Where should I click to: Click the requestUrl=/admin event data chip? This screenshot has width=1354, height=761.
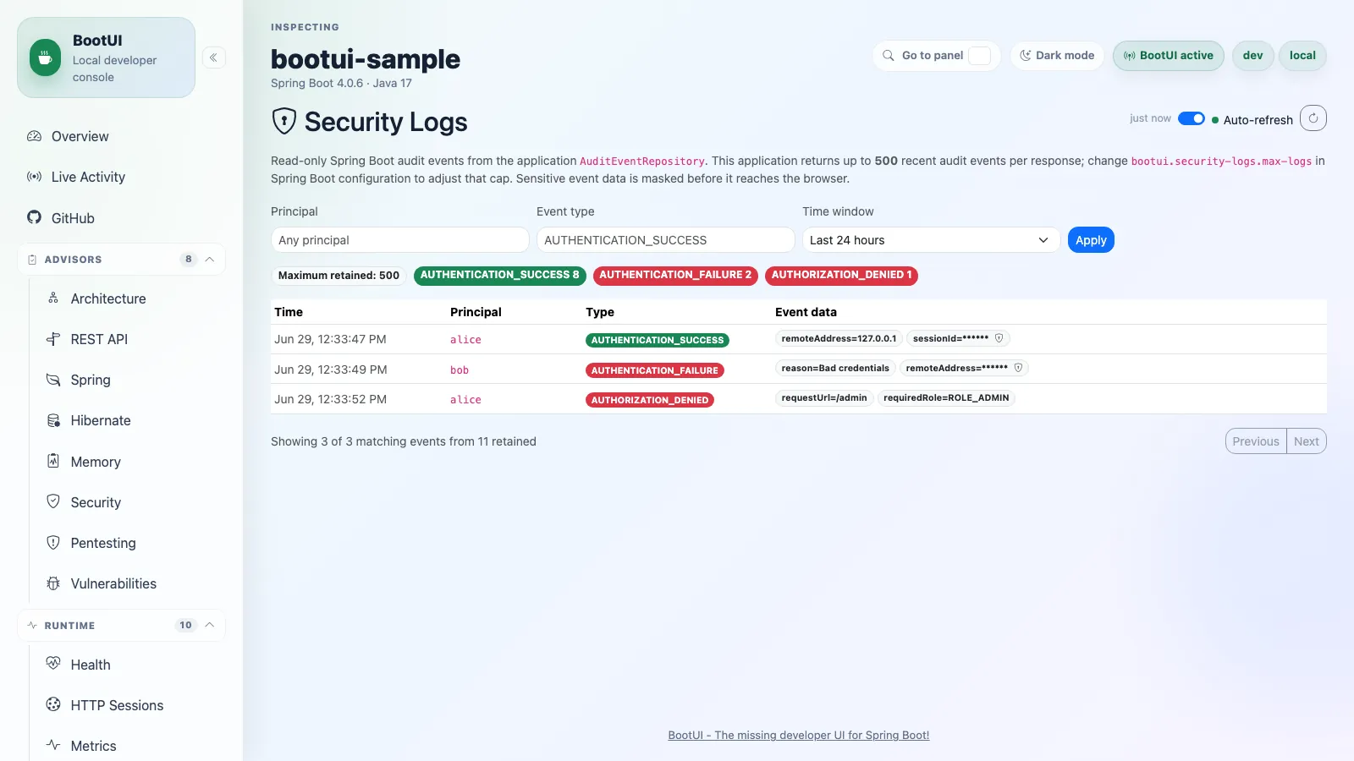click(x=824, y=398)
